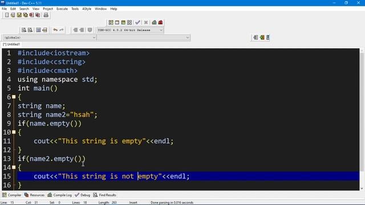This screenshot has height=205, width=365.
Task: Click on the 'int main()' line
Action: point(38,88)
